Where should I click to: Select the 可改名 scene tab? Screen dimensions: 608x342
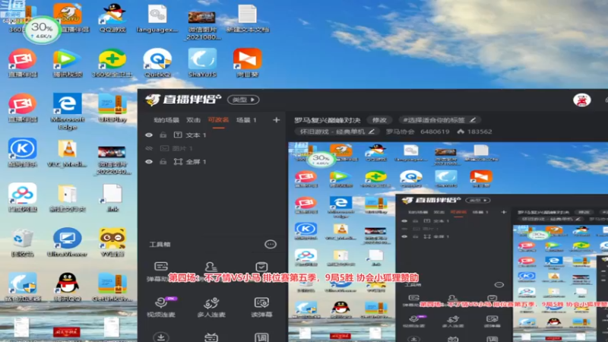218,120
